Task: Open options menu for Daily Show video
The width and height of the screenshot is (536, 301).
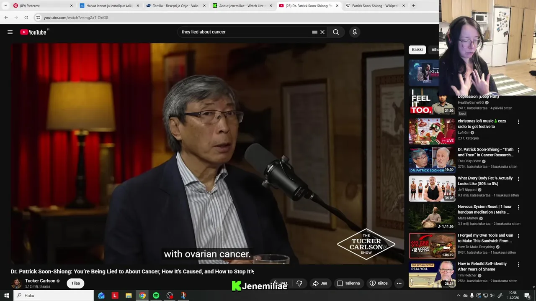Action: [518, 150]
